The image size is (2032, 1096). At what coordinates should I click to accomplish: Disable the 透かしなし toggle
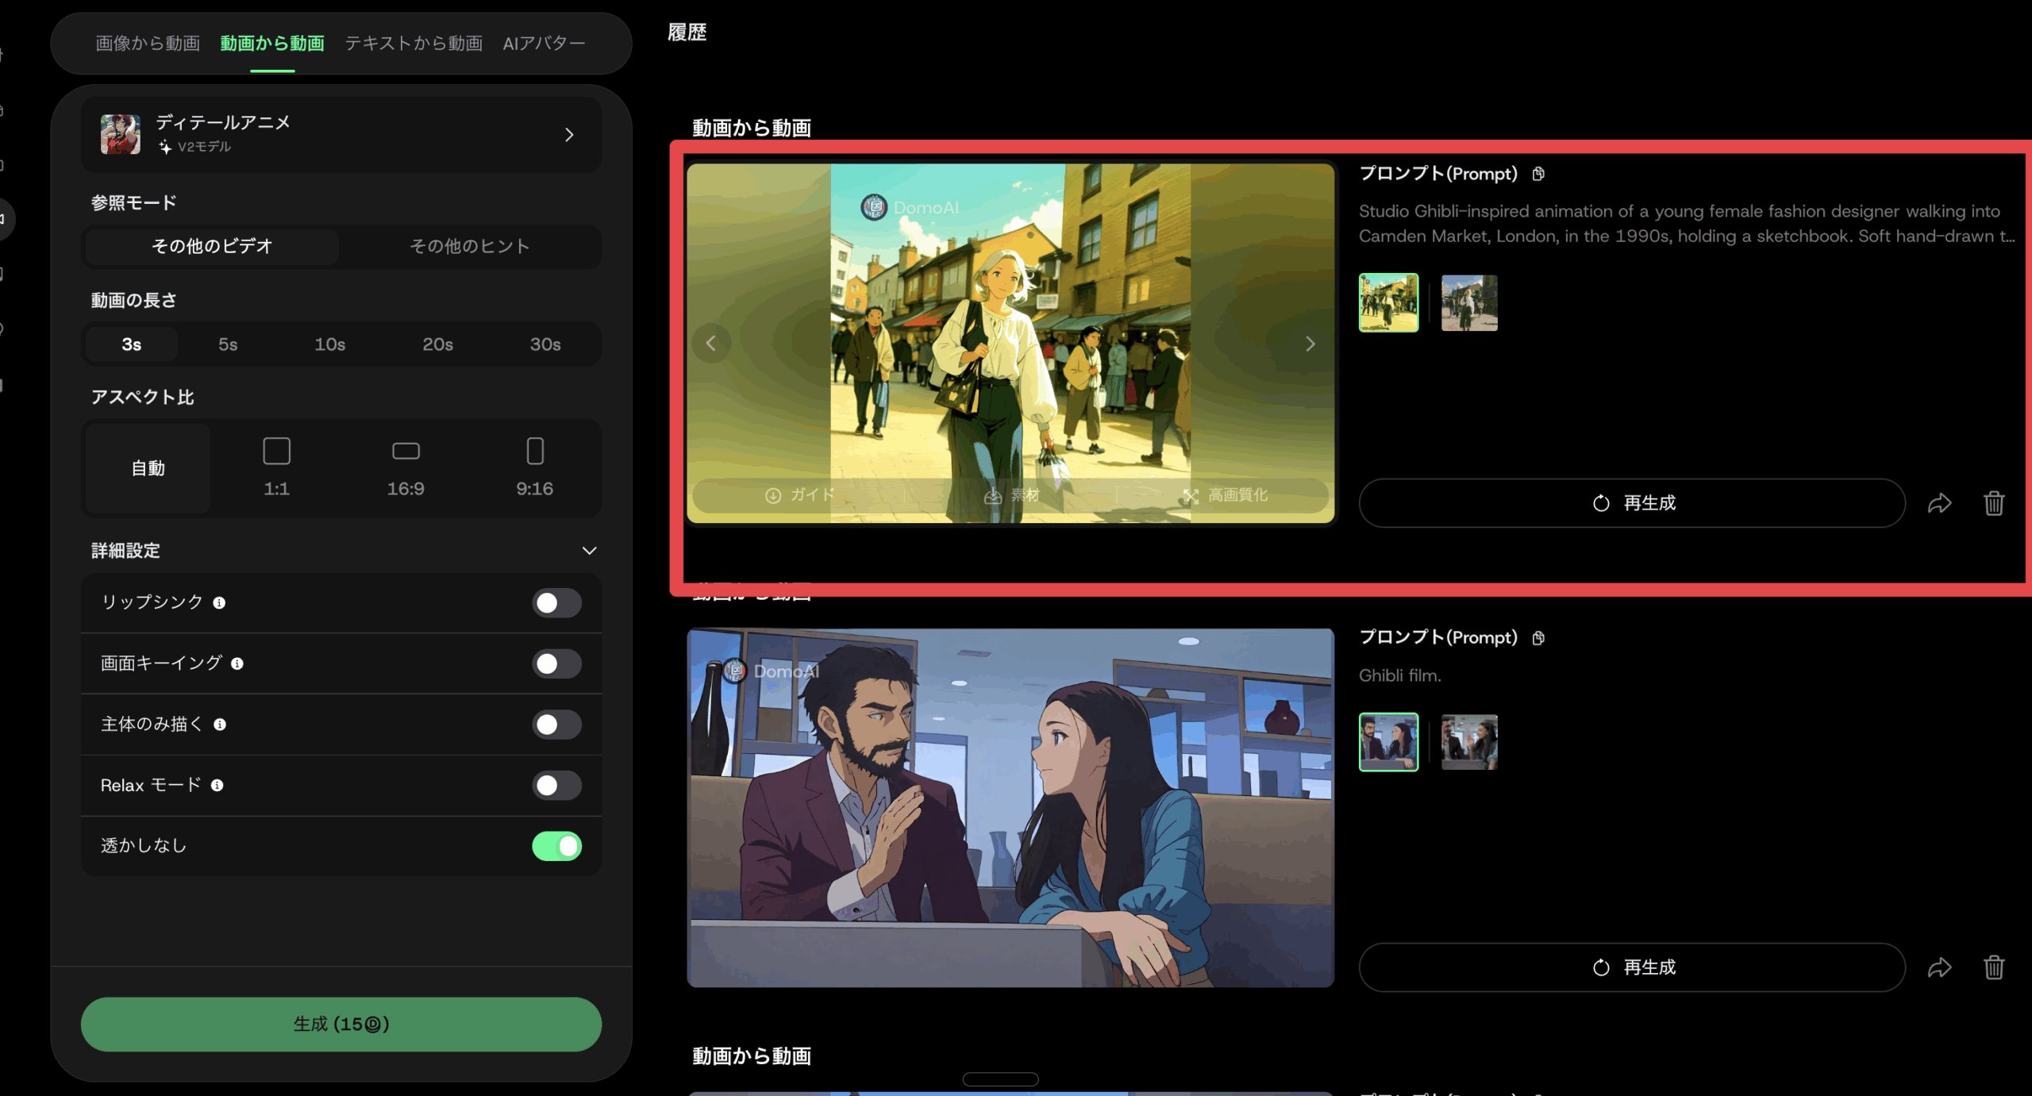coord(556,846)
